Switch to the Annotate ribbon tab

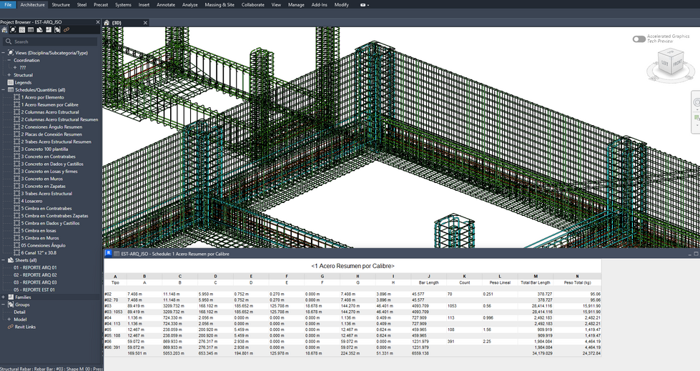[166, 4]
